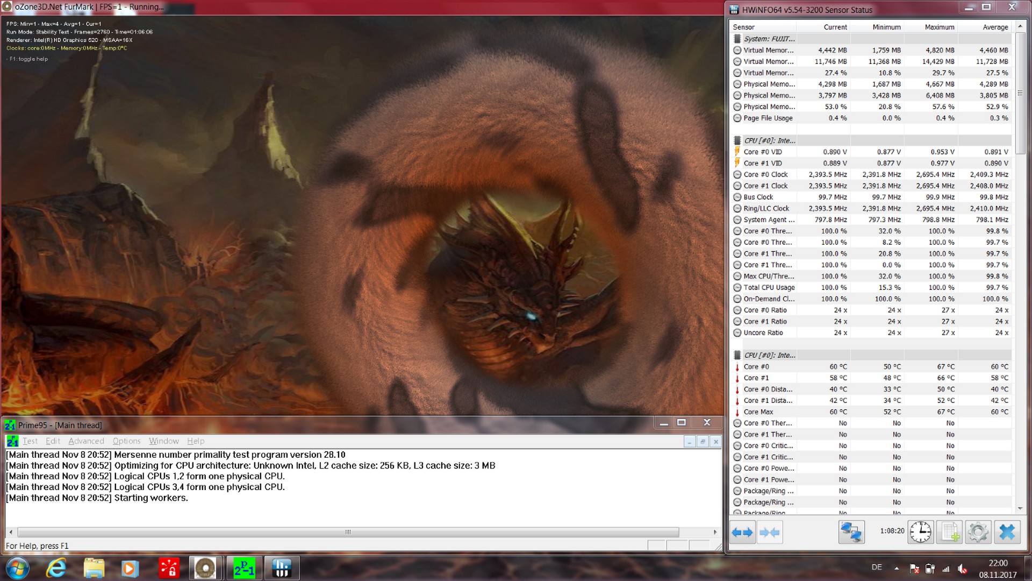Minimize the Prime95 inner Main thread window
The image size is (1032, 581).
pos(690,442)
